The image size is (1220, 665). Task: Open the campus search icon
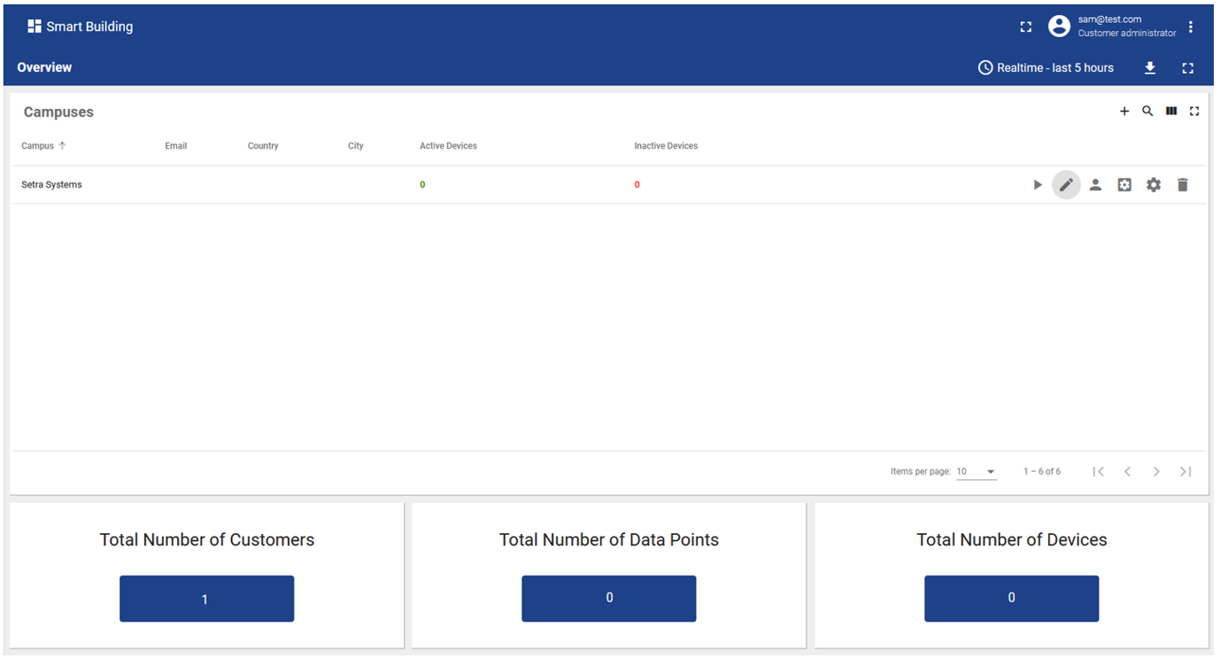(1147, 111)
